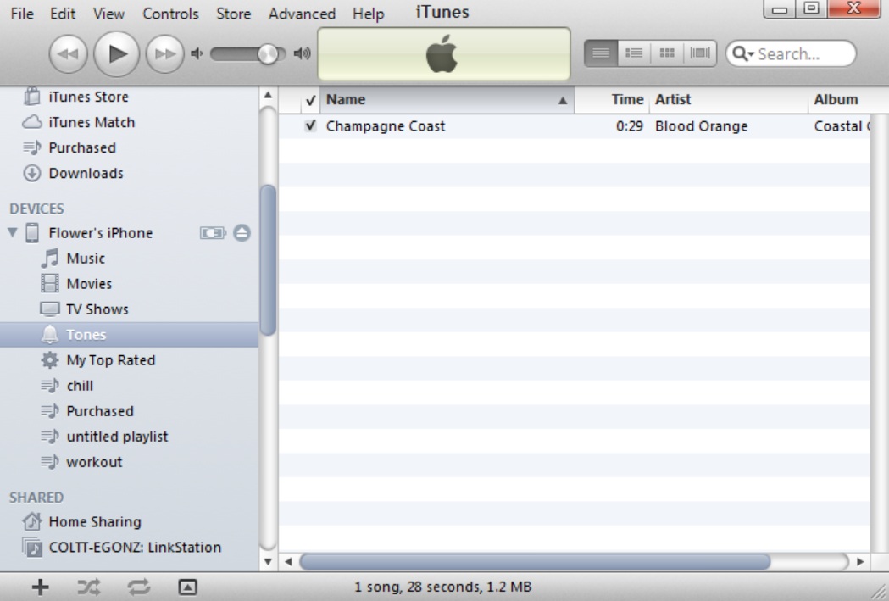Click the horizontal scroll left arrow

click(x=288, y=561)
